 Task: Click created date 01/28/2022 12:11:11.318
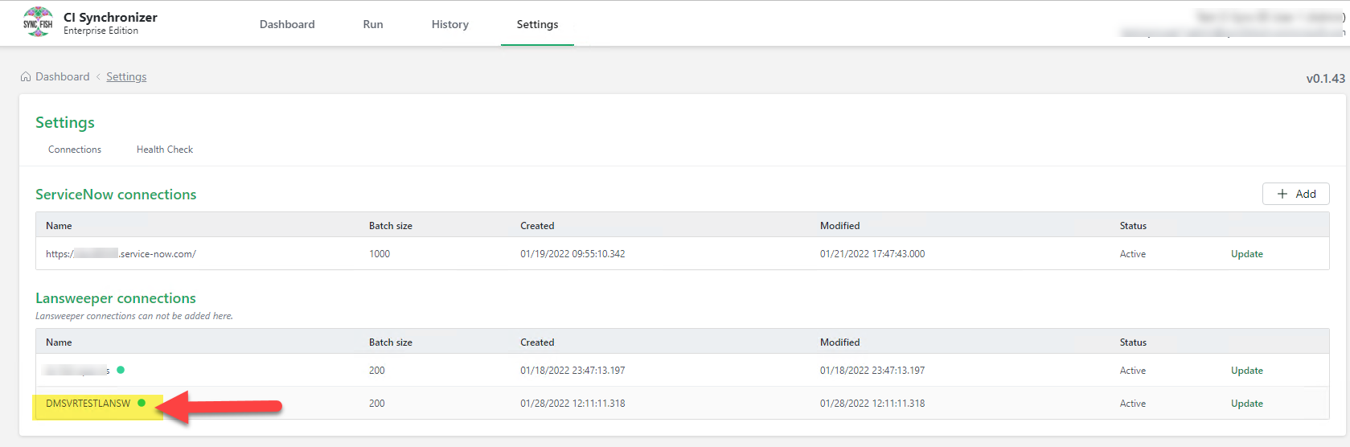[572, 404]
